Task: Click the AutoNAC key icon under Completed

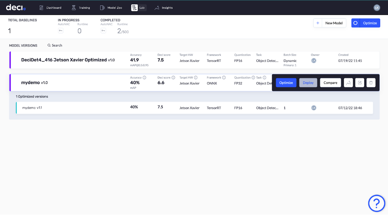Action: [x=103, y=31]
